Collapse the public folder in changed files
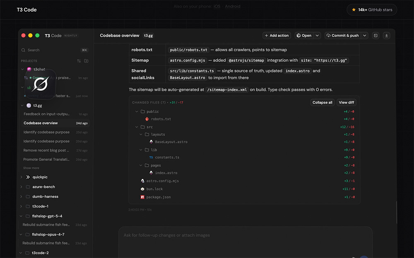The image size is (414, 258). click(x=137, y=111)
